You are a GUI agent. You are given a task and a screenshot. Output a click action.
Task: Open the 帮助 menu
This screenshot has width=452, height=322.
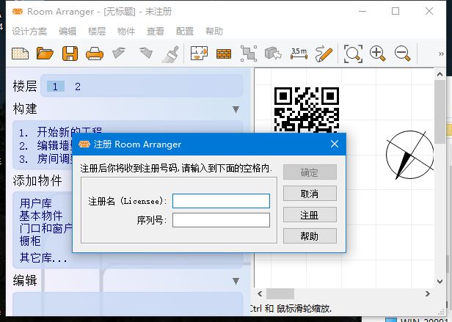click(214, 31)
